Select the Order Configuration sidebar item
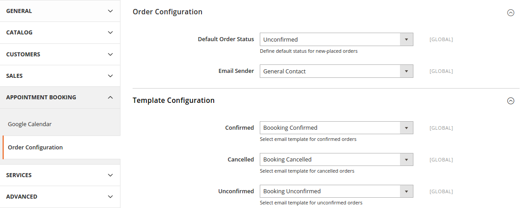The width and height of the screenshot is (520, 208). click(35, 148)
